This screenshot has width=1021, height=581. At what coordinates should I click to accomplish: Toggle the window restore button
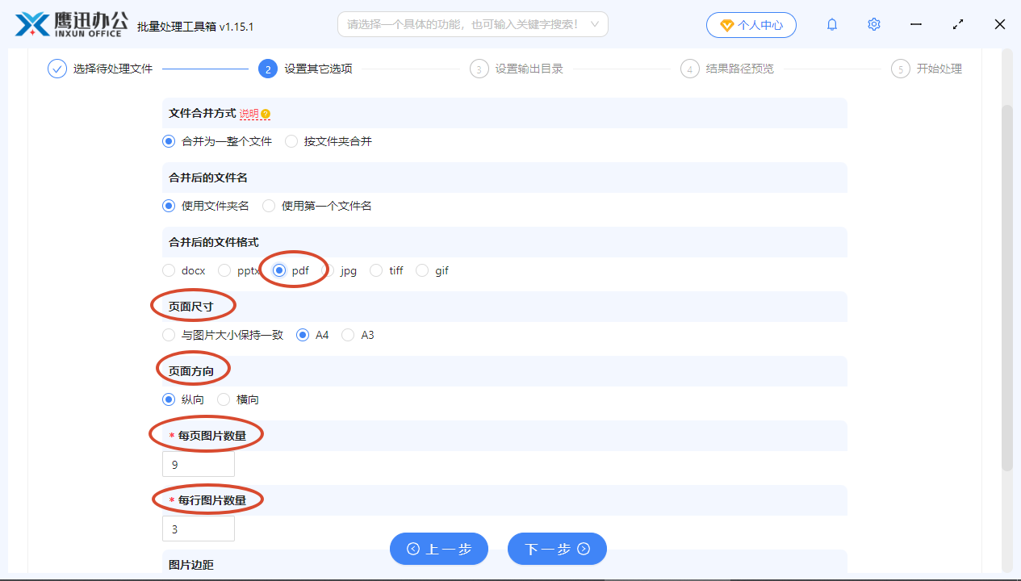pyautogui.click(x=958, y=25)
